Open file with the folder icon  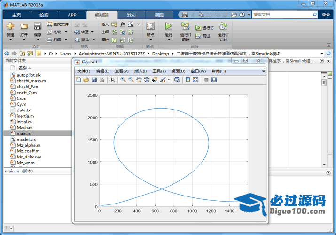point(24,26)
